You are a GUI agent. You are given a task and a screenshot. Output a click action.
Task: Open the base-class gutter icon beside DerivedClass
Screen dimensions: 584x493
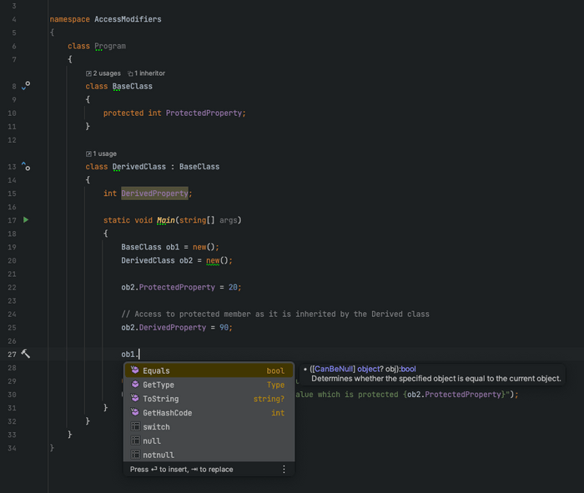pyautogui.click(x=26, y=166)
